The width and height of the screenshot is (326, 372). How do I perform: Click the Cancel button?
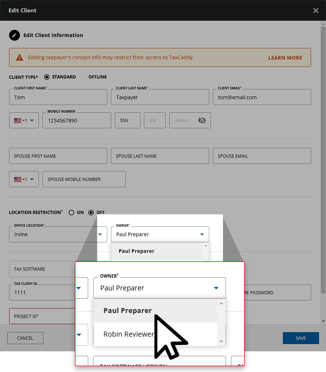(25, 338)
